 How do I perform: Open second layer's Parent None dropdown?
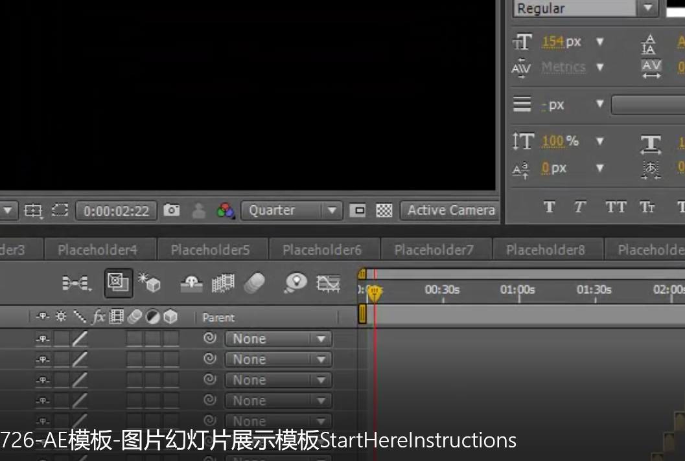point(278,359)
